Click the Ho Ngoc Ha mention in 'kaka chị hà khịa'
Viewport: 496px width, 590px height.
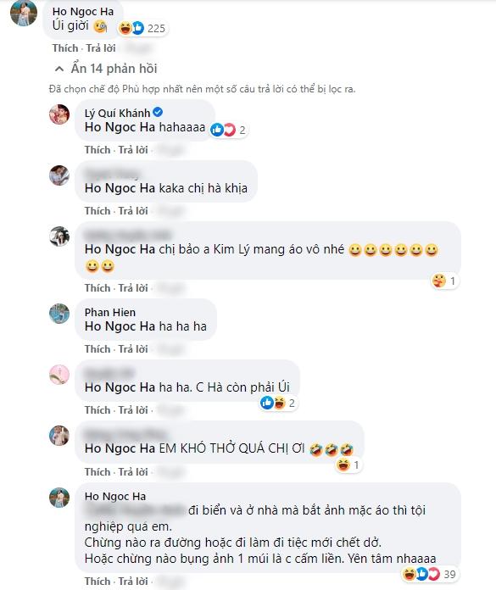[x=120, y=188]
